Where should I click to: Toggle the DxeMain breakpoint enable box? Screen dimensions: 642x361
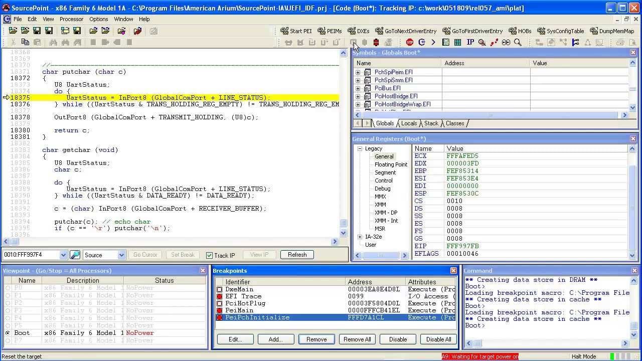[219, 289]
